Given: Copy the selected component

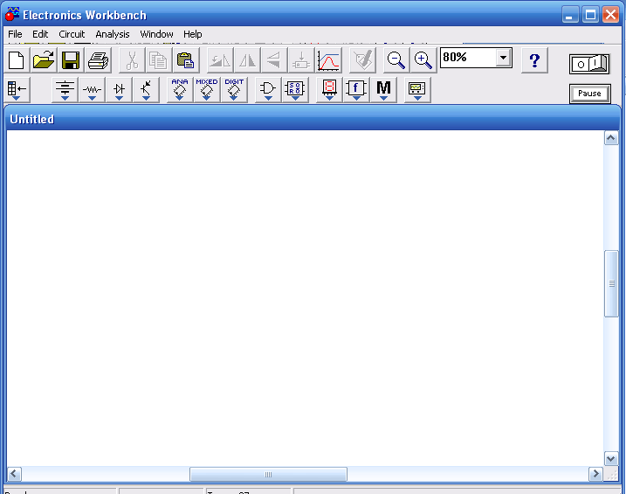Looking at the screenshot, I should pos(159,60).
